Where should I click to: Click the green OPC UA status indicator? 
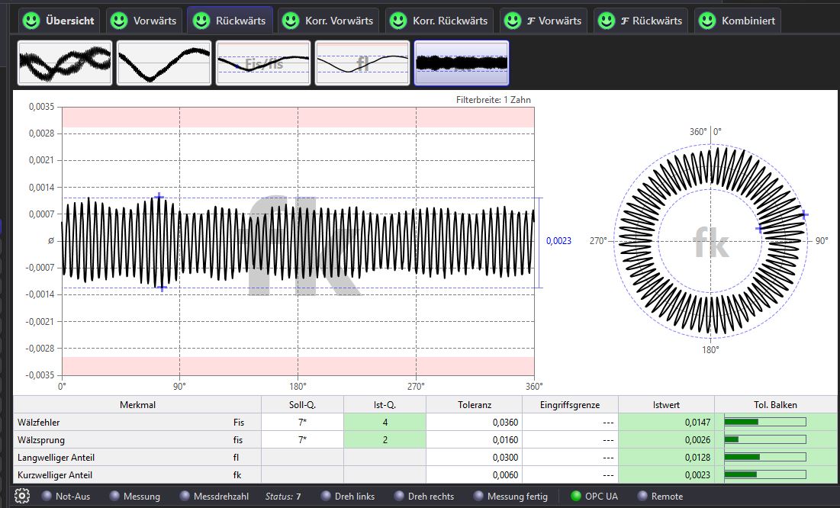click(x=576, y=496)
